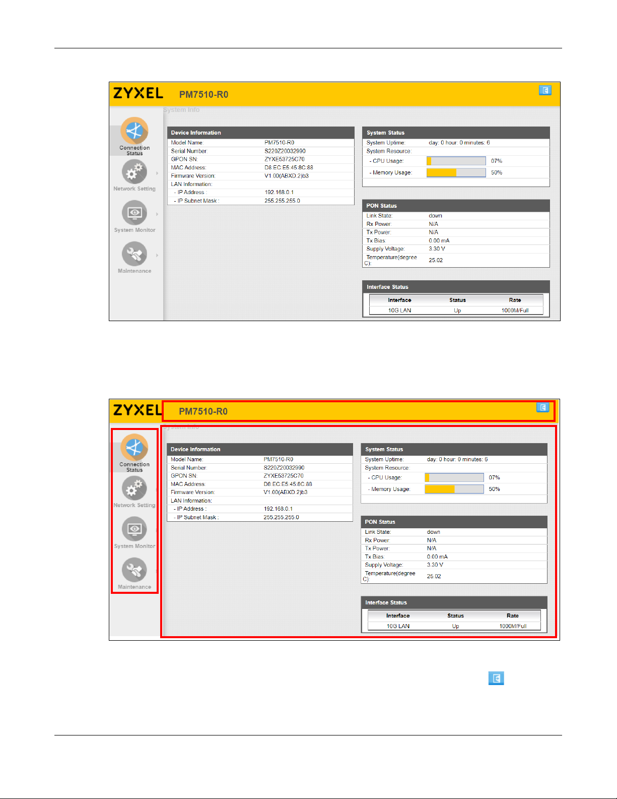Click Interface Status panel header in second screenshot
Image resolution: width=617 pixels, height=799 pixels.
454,602
